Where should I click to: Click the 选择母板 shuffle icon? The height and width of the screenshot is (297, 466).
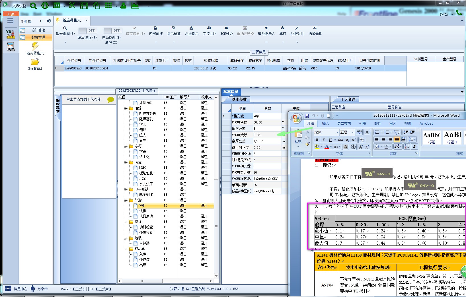point(315,28)
